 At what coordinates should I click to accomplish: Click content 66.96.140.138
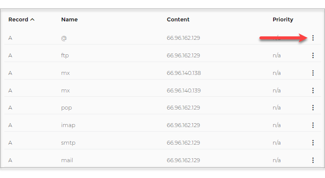point(184,73)
